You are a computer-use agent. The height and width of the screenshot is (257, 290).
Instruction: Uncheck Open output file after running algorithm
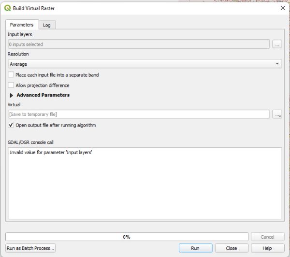11,125
